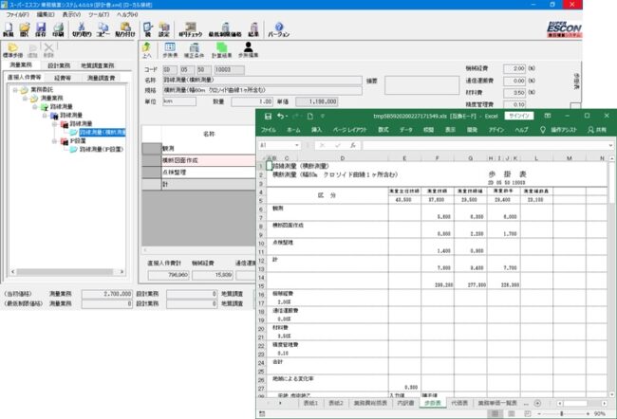
Task: Click Excel zoom-in plus button
Action: 588,413
